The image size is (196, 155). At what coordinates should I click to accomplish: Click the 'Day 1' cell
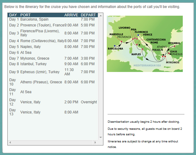(x=14, y=19)
